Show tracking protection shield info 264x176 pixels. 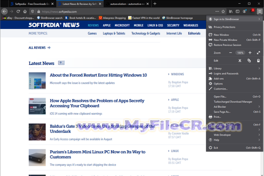coord(33,12)
